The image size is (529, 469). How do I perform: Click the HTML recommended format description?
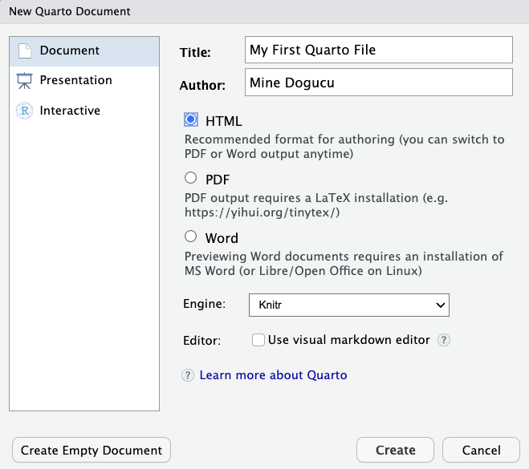coord(344,147)
